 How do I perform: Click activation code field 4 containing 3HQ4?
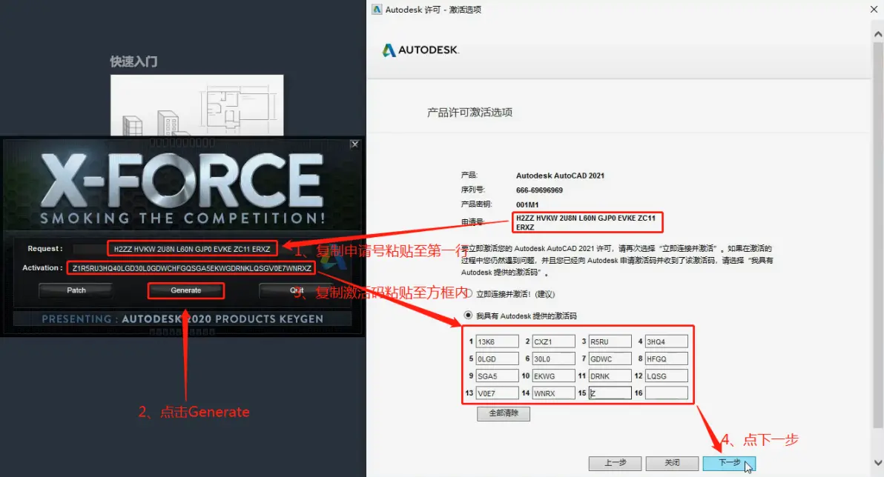coord(667,342)
